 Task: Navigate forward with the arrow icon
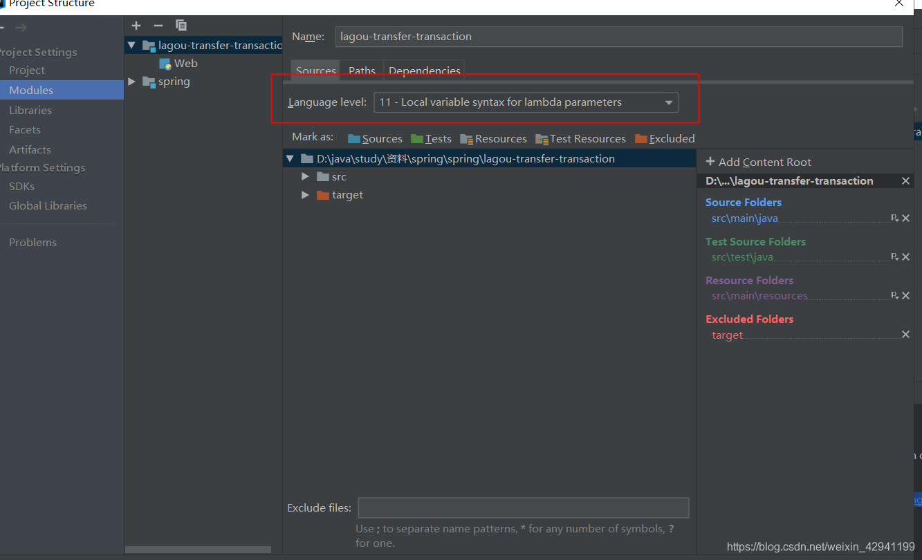pos(21,28)
